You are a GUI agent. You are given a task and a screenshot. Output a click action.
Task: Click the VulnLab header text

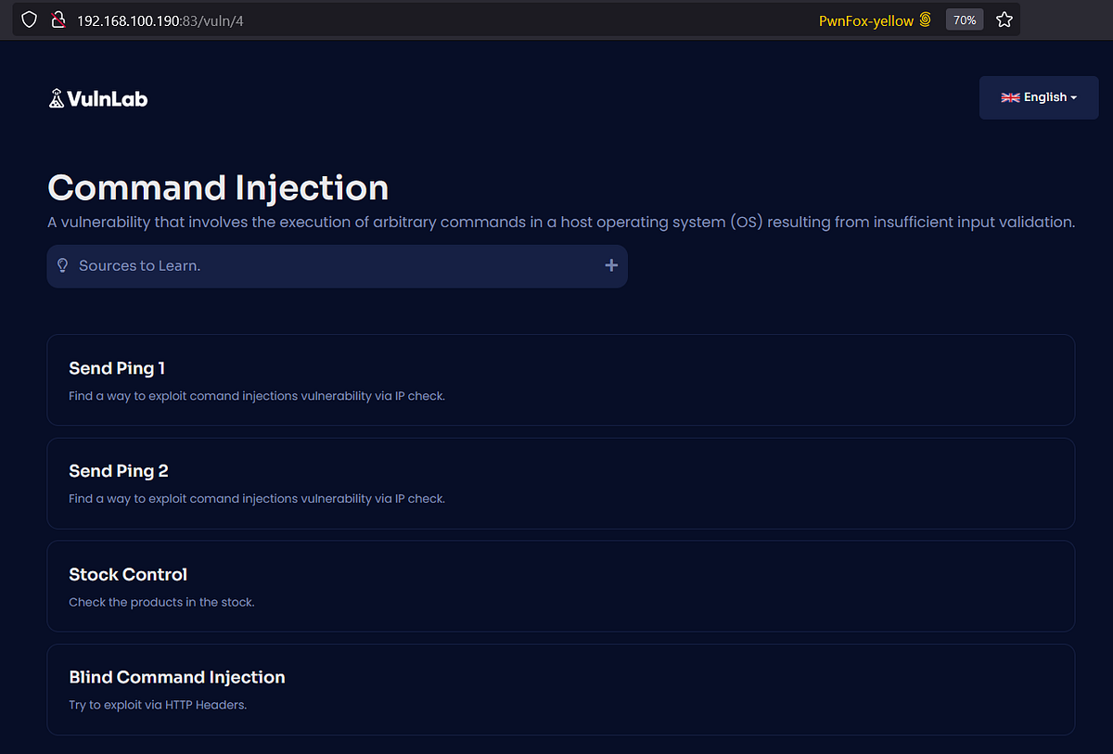click(x=110, y=96)
